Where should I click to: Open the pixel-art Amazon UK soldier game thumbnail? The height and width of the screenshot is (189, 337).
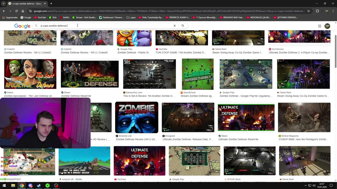point(84,161)
